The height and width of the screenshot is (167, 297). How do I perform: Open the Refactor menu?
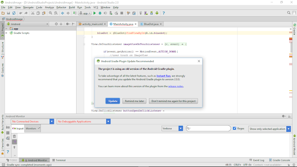click(x=61, y=7)
